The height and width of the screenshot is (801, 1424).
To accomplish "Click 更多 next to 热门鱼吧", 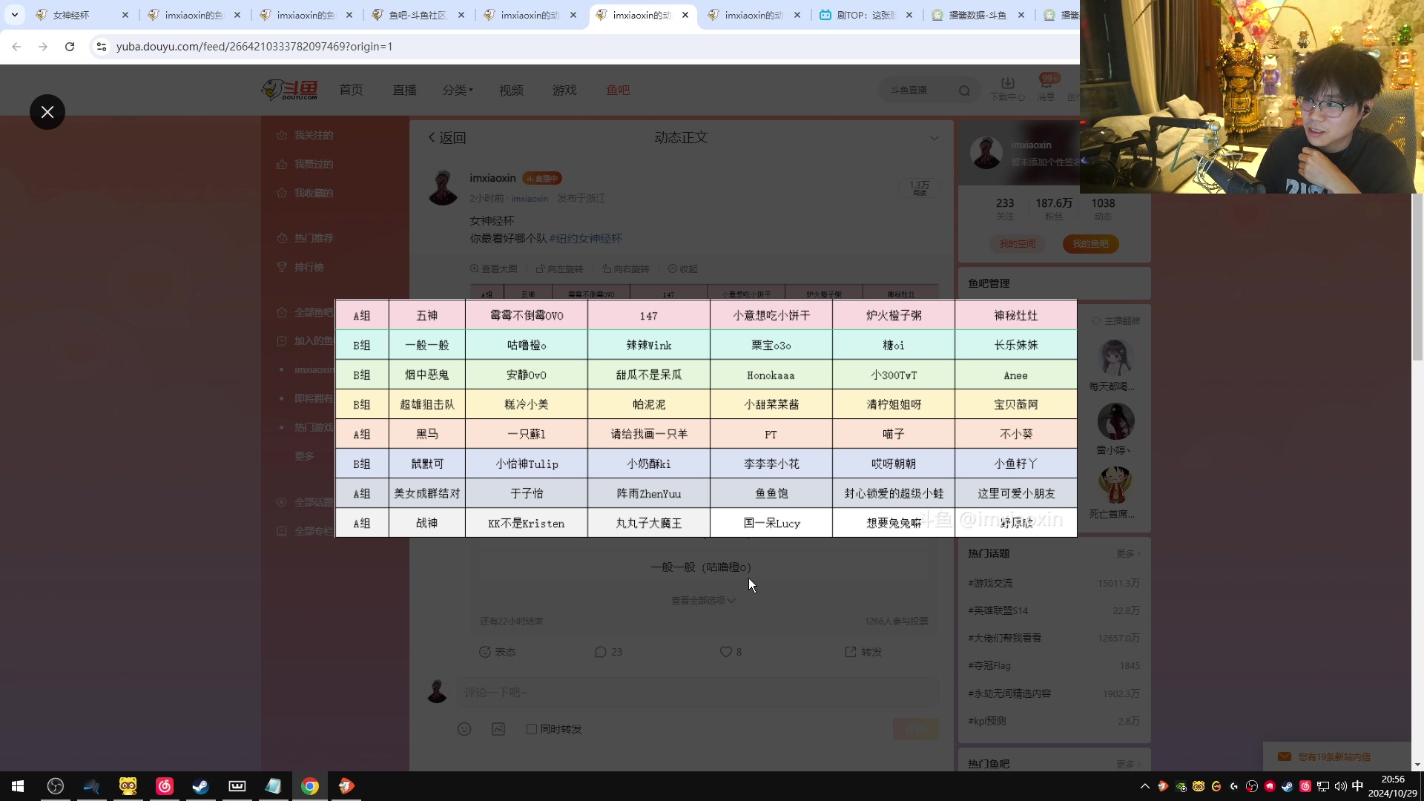I will click(x=1128, y=764).
